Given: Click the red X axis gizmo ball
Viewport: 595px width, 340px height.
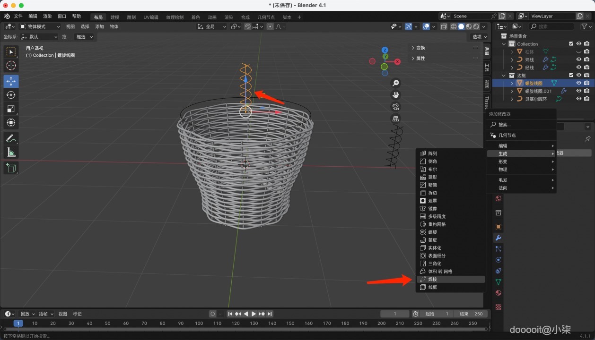Looking at the screenshot, I should (397, 61).
